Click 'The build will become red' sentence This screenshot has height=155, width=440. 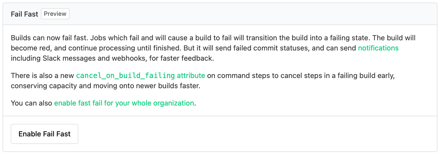coord(393,38)
